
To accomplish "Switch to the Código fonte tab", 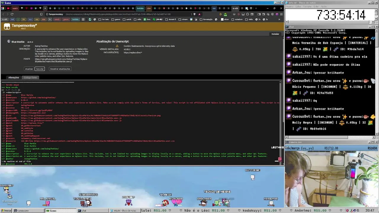I will [30, 78].
